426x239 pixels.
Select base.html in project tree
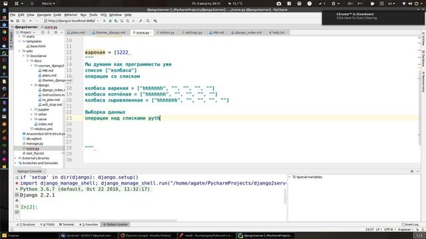pos(38,46)
